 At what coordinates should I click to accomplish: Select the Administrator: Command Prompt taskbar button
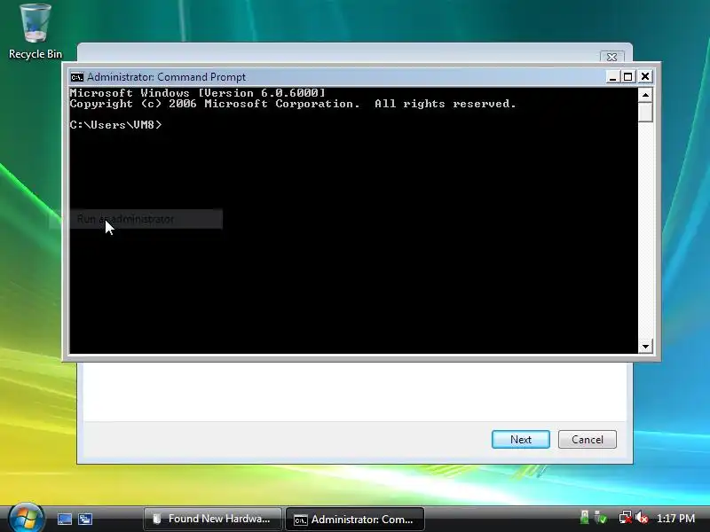pos(354,519)
